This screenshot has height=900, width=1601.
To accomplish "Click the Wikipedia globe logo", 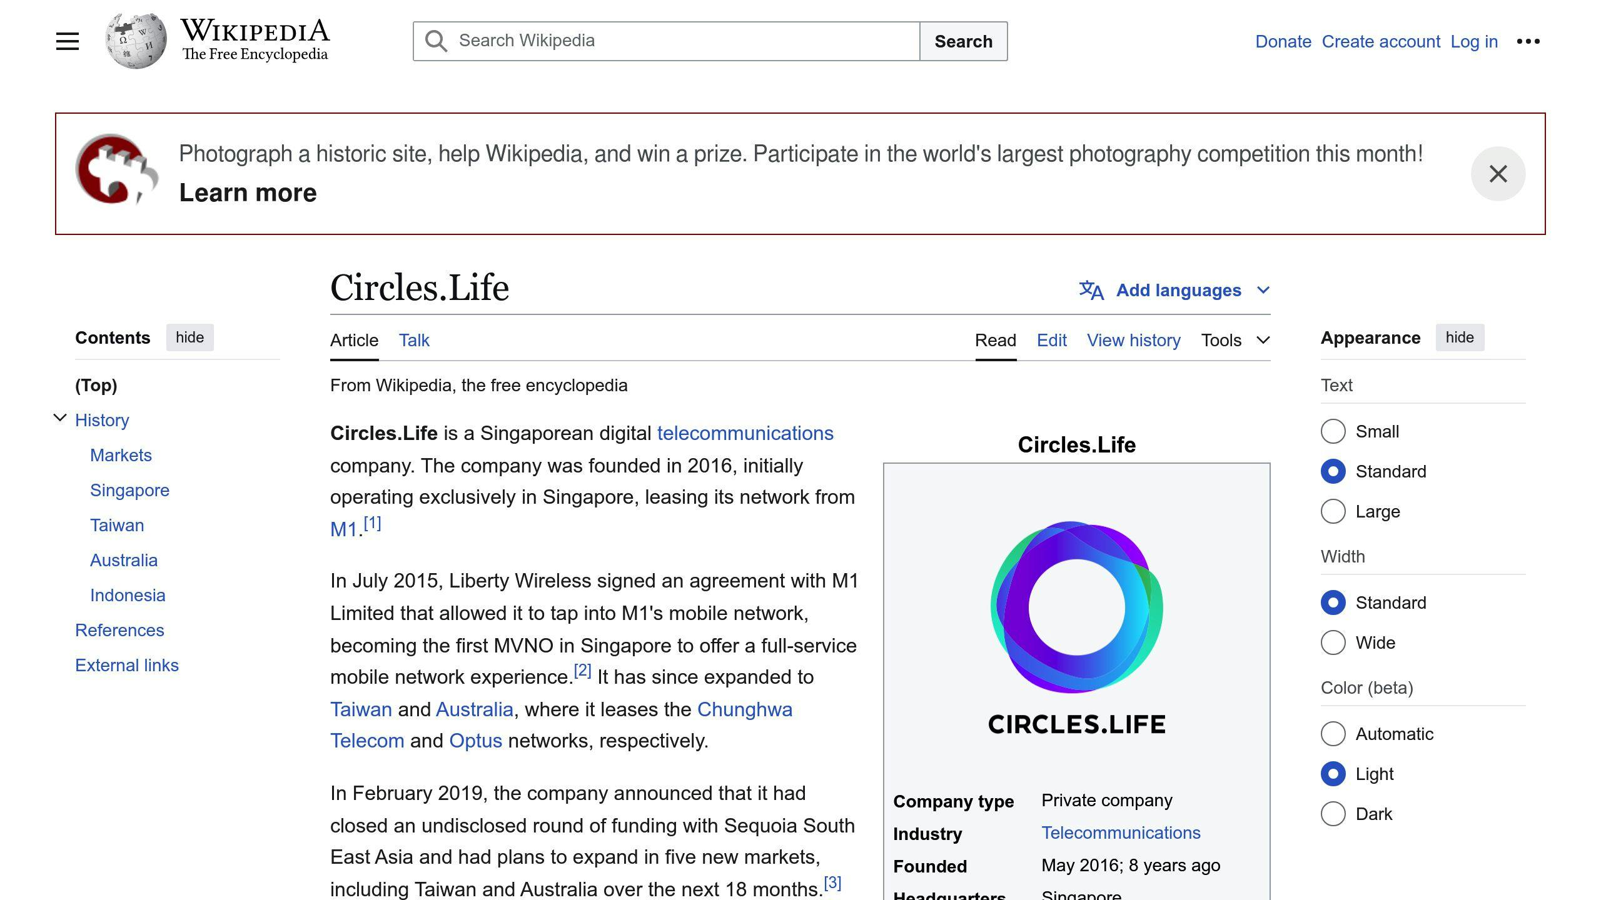I will 136,41.
